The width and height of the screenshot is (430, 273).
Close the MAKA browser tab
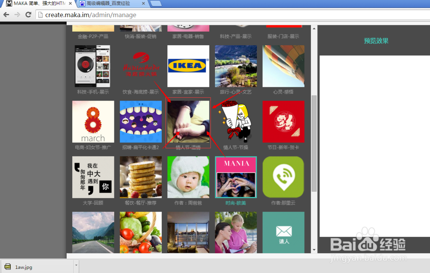tap(71, 3)
